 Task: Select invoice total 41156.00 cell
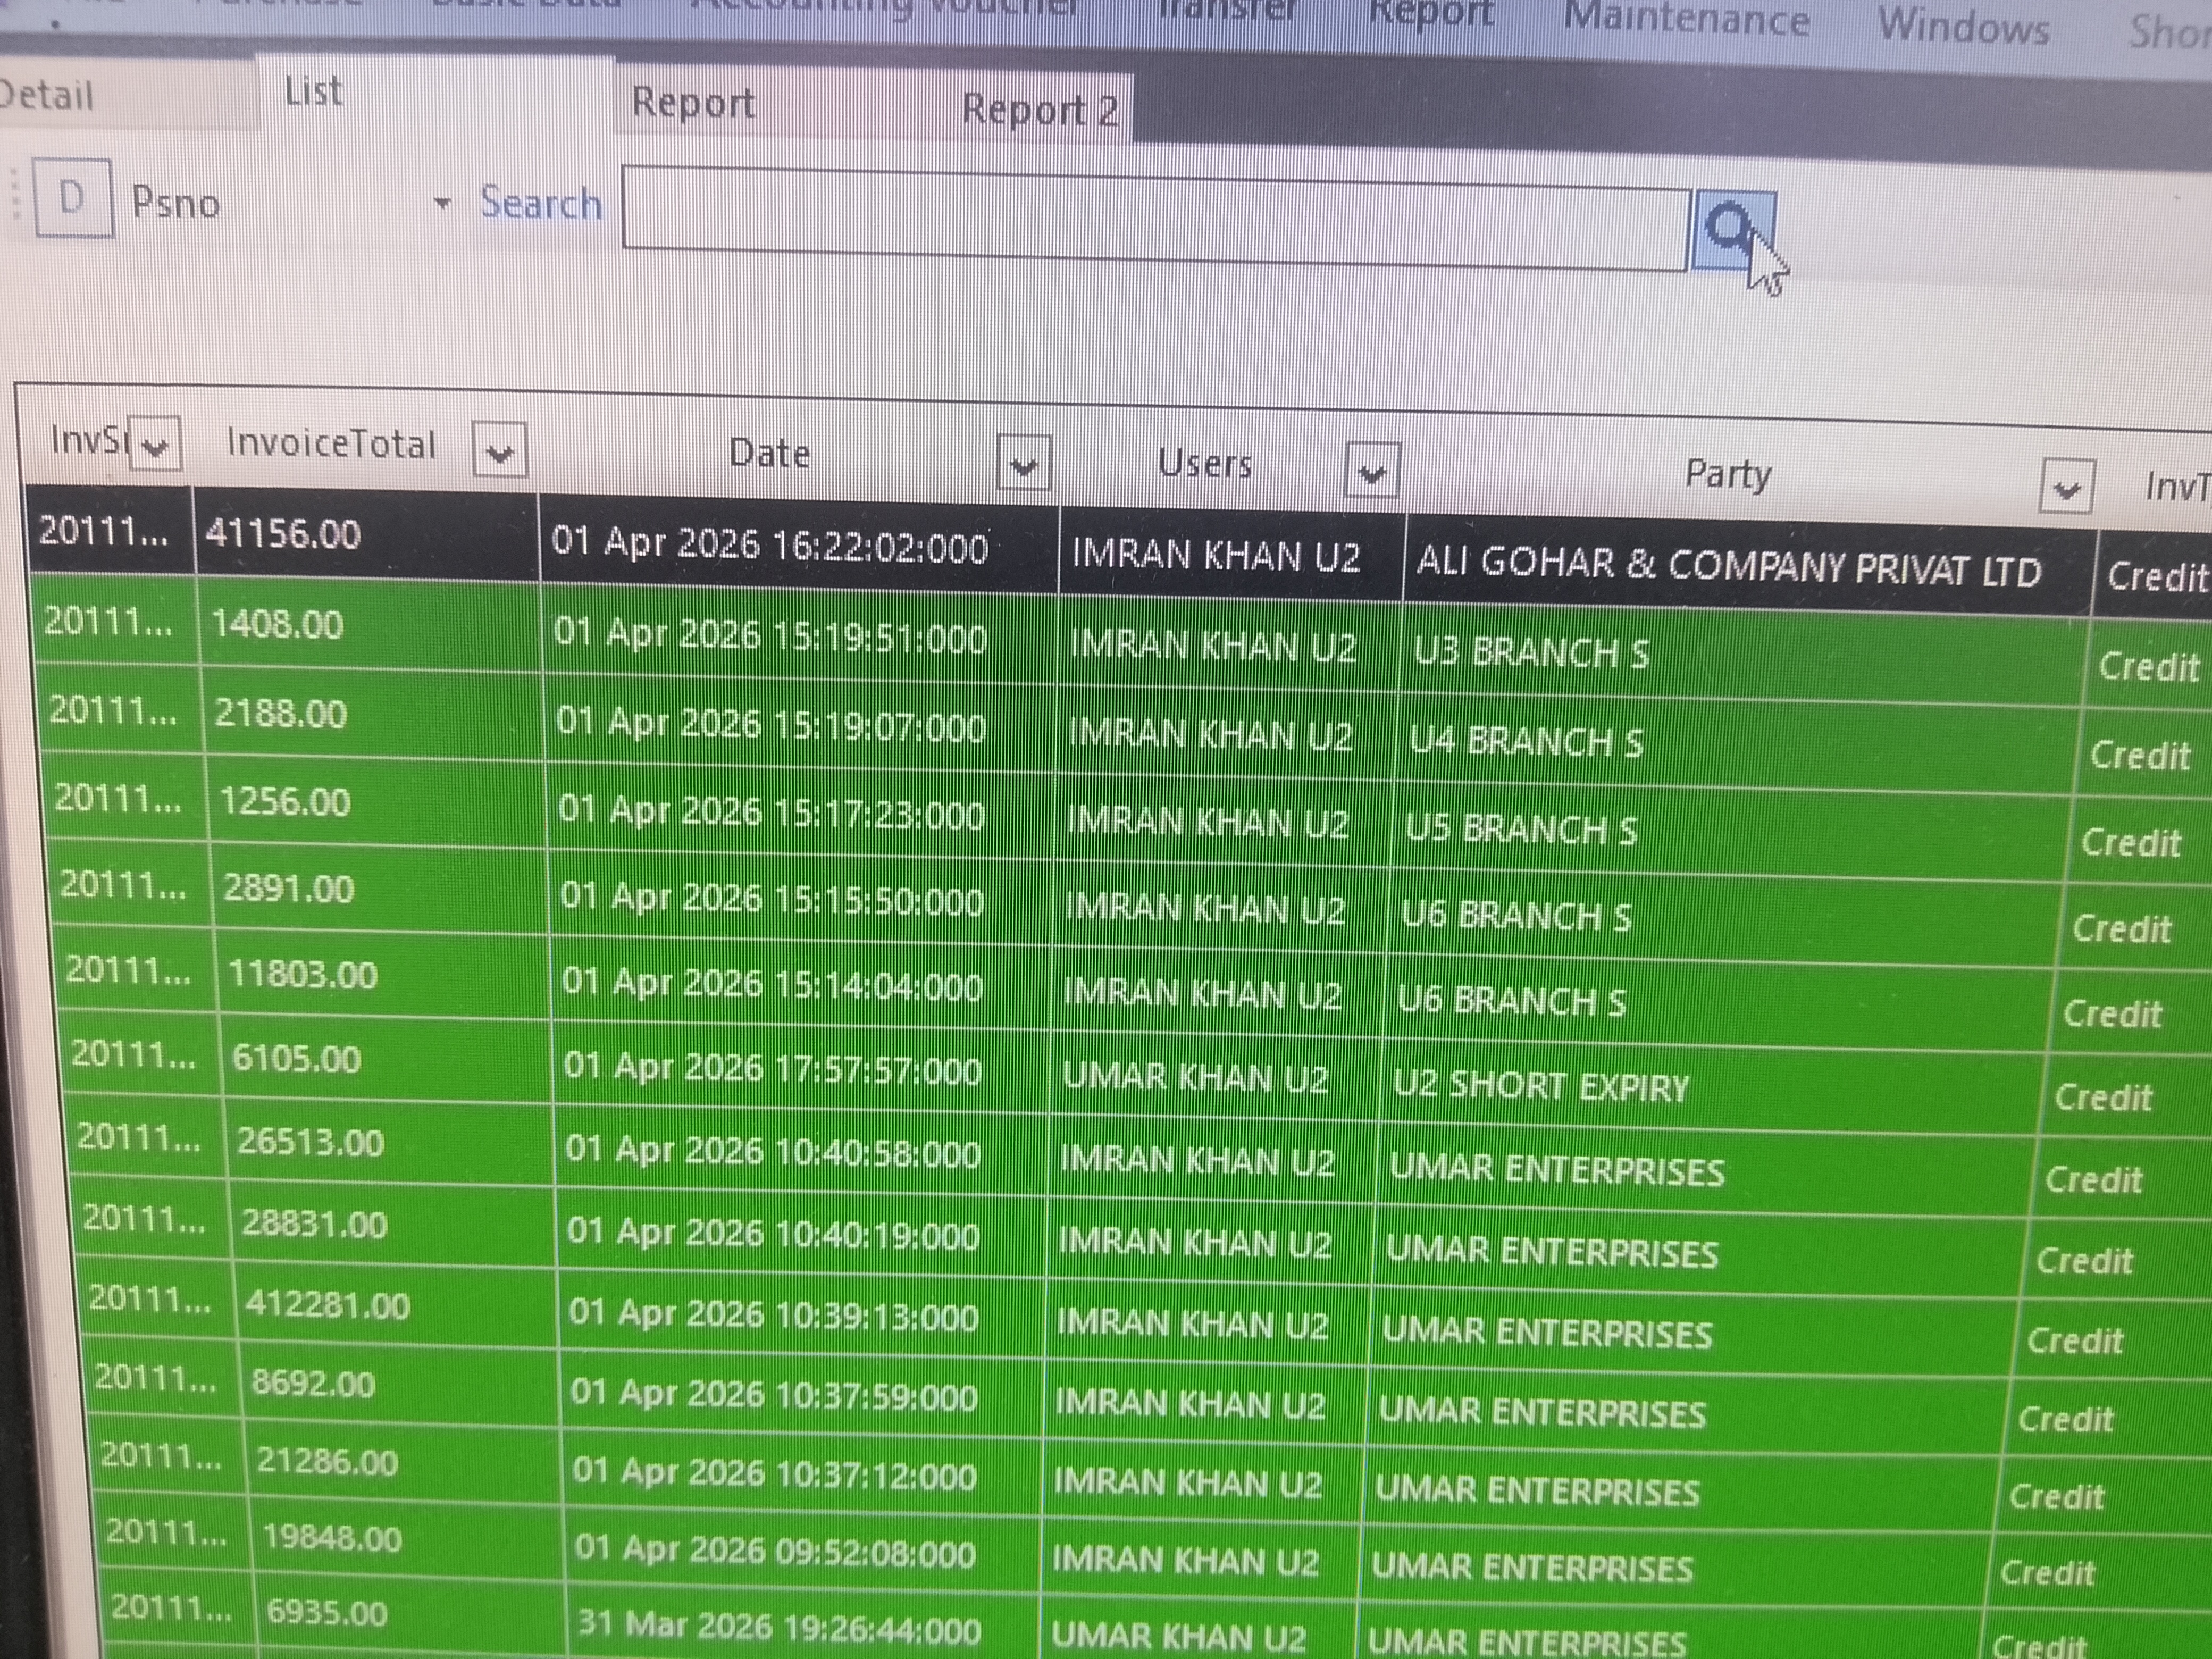[366, 535]
